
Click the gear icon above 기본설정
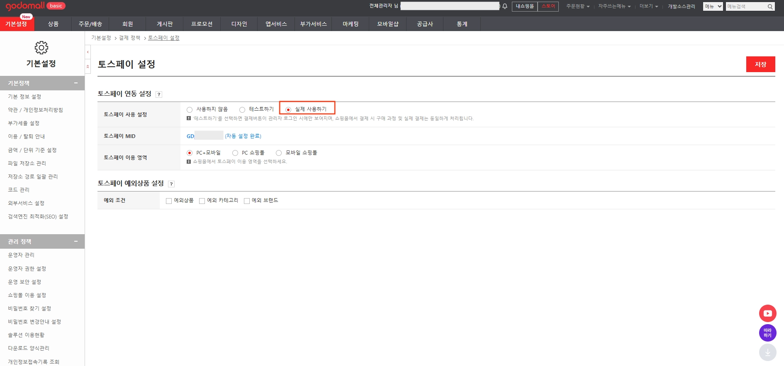pos(41,48)
